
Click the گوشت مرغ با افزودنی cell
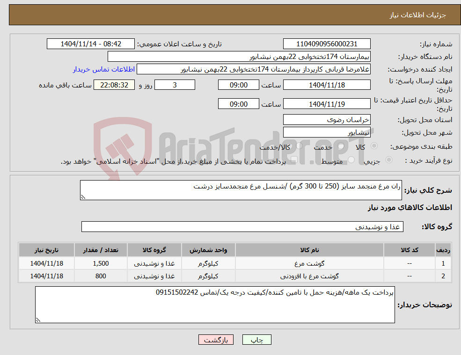[309, 276]
